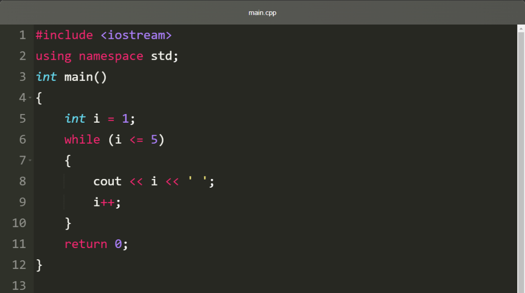Click the 'namespace' keyword
The height and width of the screenshot is (293, 525).
111,56
